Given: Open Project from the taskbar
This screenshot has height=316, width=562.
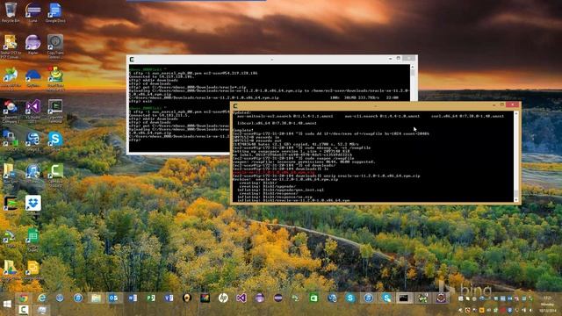Looking at the screenshot, I should tap(151, 298).
